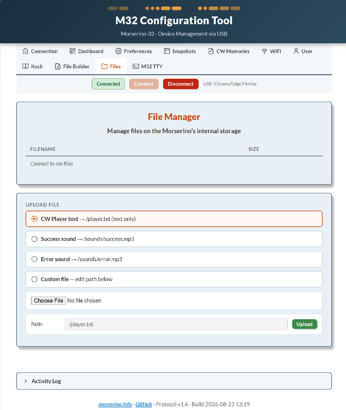This screenshot has width=346, height=410.
Task: Open the GitHub link in footer
Action: click(x=144, y=404)
